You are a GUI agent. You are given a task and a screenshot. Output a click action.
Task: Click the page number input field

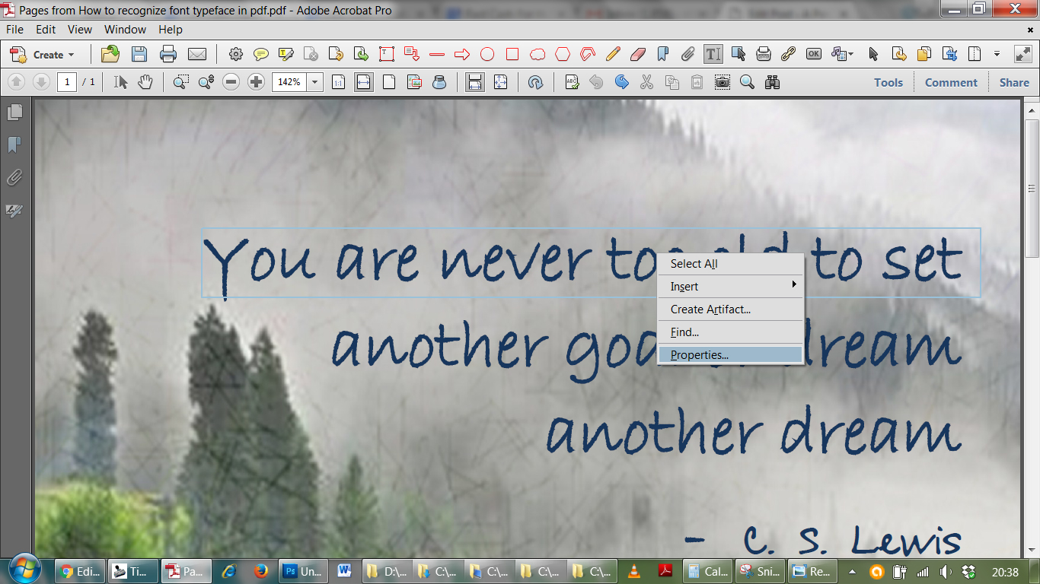coord(66,82)
